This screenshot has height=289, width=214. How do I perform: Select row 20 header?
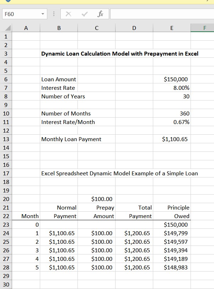click(x=6, y=199)
